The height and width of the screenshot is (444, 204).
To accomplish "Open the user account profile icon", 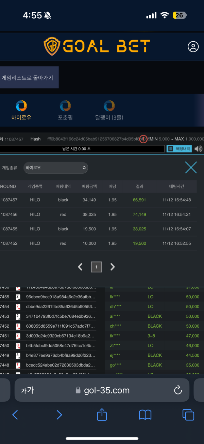I will pyautogui.click(x=193, y=47).
